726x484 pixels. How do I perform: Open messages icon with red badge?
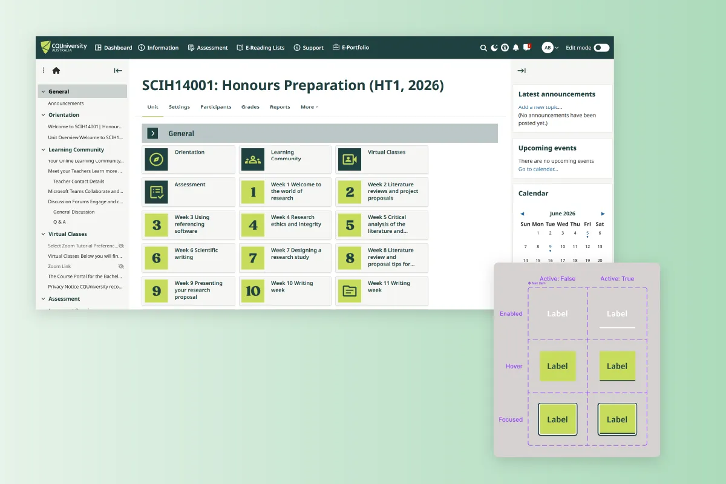tap(527, 47)
